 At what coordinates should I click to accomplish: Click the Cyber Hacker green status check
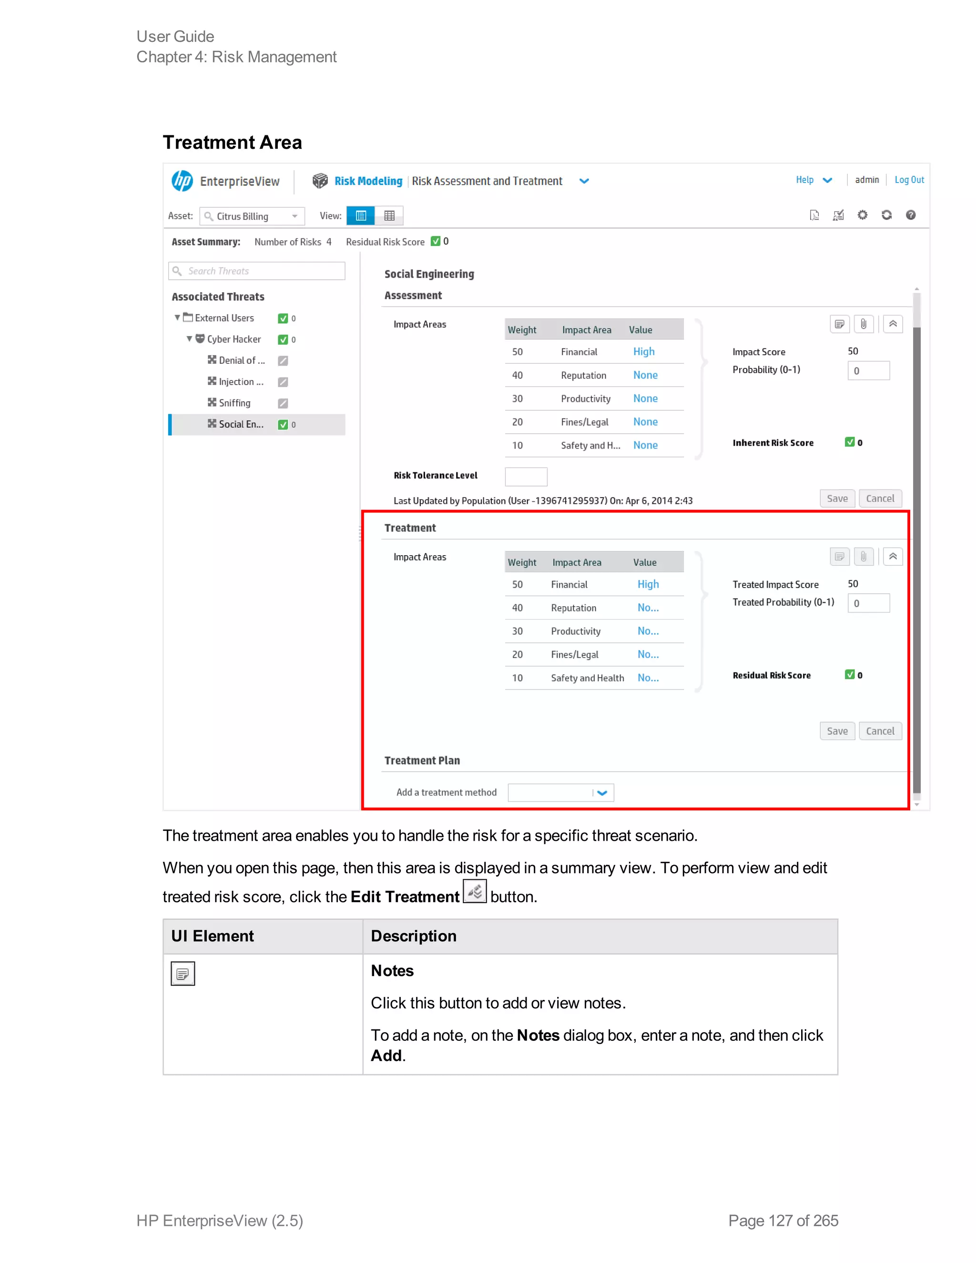pos(283,339)
